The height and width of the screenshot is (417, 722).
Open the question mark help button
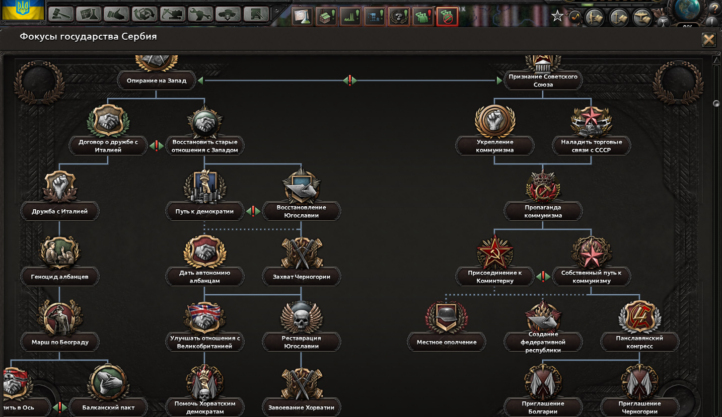tap(714, 8)
